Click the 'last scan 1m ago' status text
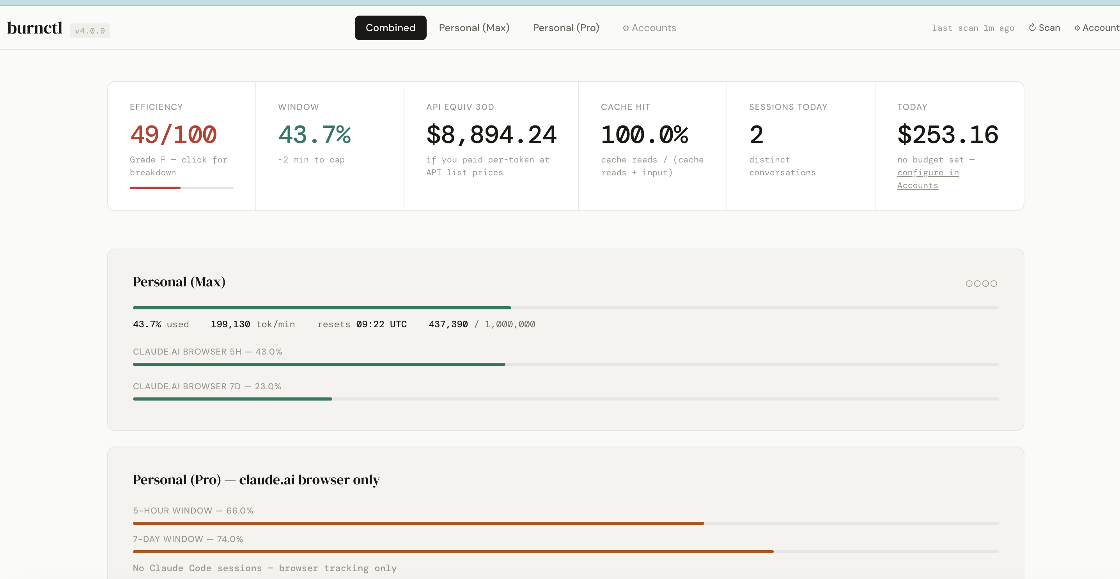This screenshot has width=1120, height=579. coord(973,28)
